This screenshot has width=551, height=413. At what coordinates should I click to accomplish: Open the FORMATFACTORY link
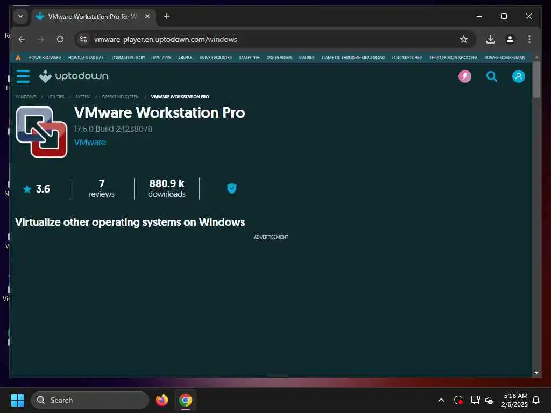pyautogui.click(x=128, y=58)
